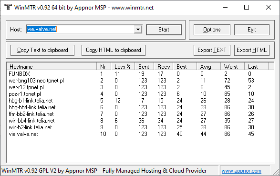Image resolution: width=280 pixels, height=176 pixels.
Task: Click the Best column header
Action: pos(185,67)
